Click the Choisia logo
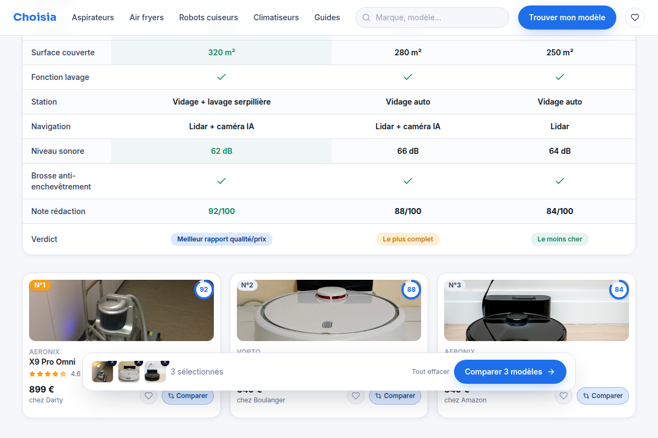Viewport: 658px width, 438px height. point(35,17)
